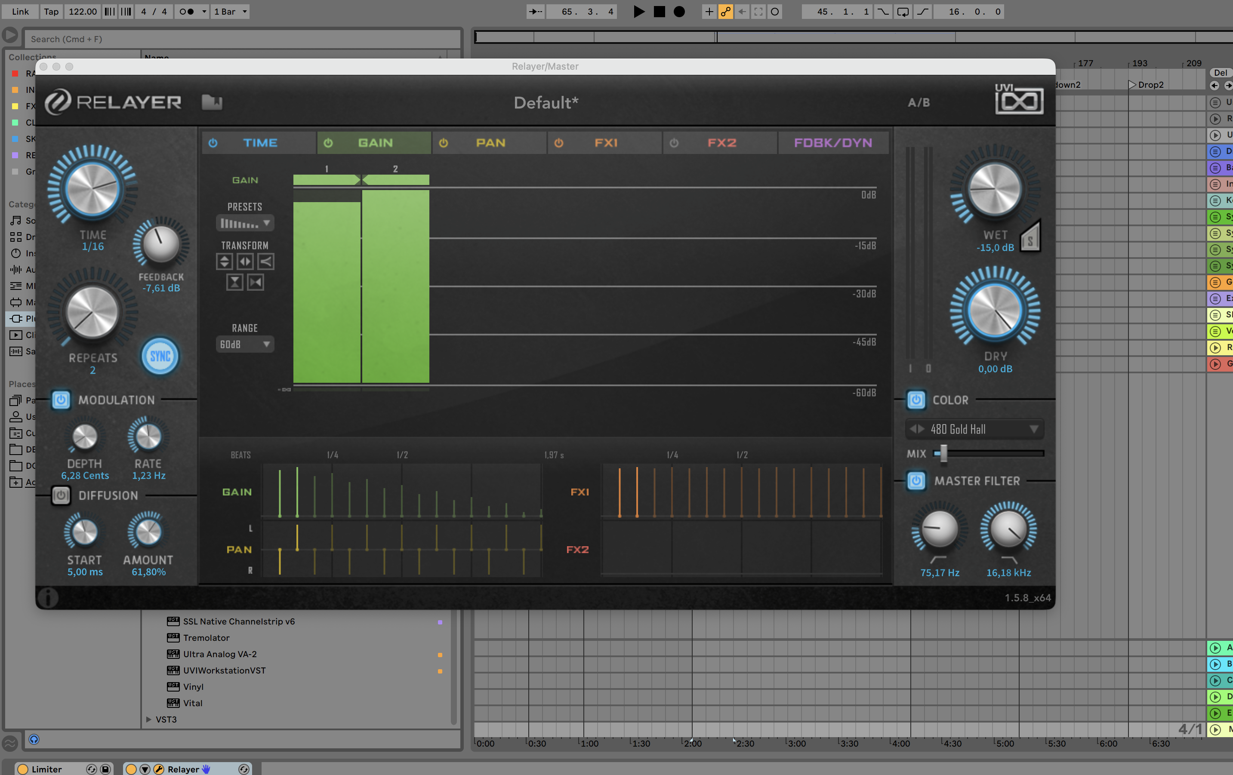Open the 1 Bar quantization dropdown
Image resolution: width=1233 pixels, height=775 pixels.
pyautogui.click(x=230, y=11)
